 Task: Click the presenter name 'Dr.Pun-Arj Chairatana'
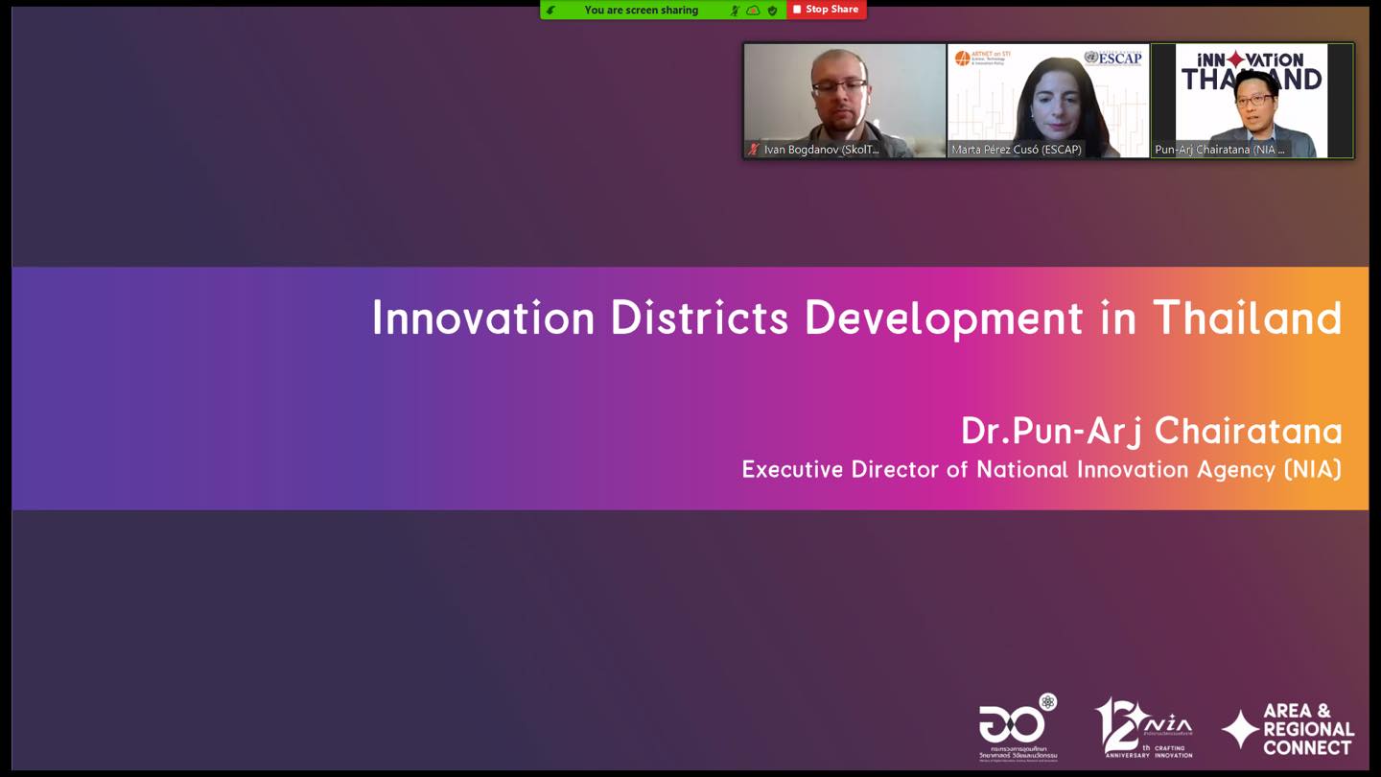click(1151, 431)
